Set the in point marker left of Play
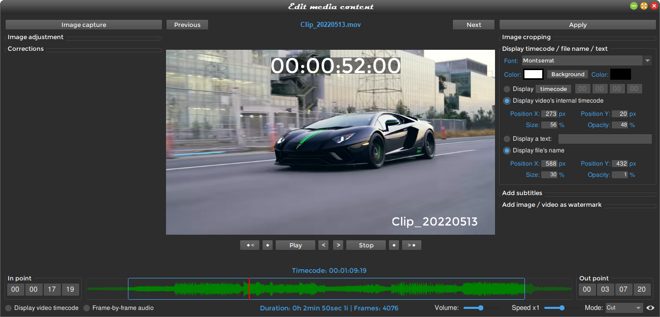Screen dimensions: 660x317 click(x=268, y=245)
